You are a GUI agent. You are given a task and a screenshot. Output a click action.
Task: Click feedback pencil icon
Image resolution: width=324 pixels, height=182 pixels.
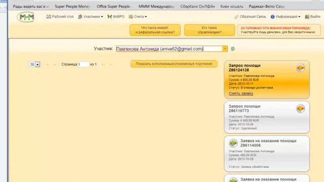coord(236,17)
